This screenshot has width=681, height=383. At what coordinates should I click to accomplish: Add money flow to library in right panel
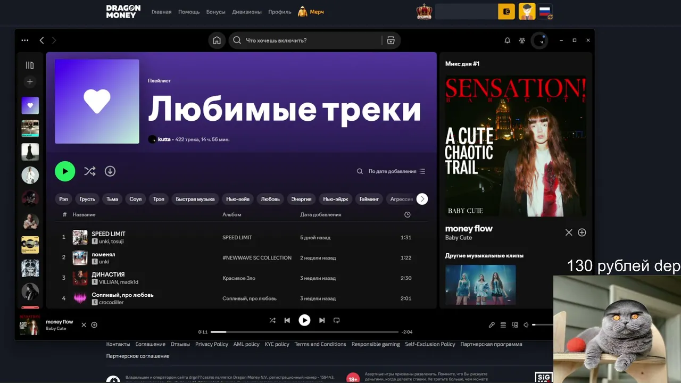[x=582, y=232]
